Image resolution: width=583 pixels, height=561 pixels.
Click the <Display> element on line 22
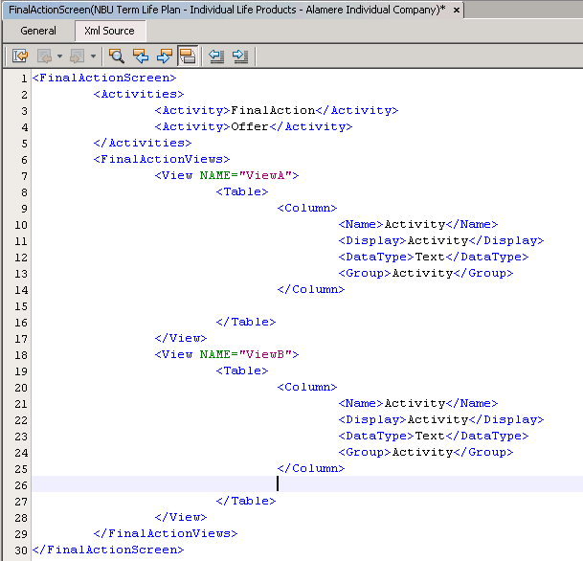(441, 419)
